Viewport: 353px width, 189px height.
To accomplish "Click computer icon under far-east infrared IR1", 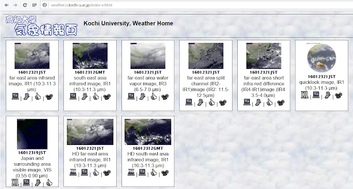I will point(15,96).
